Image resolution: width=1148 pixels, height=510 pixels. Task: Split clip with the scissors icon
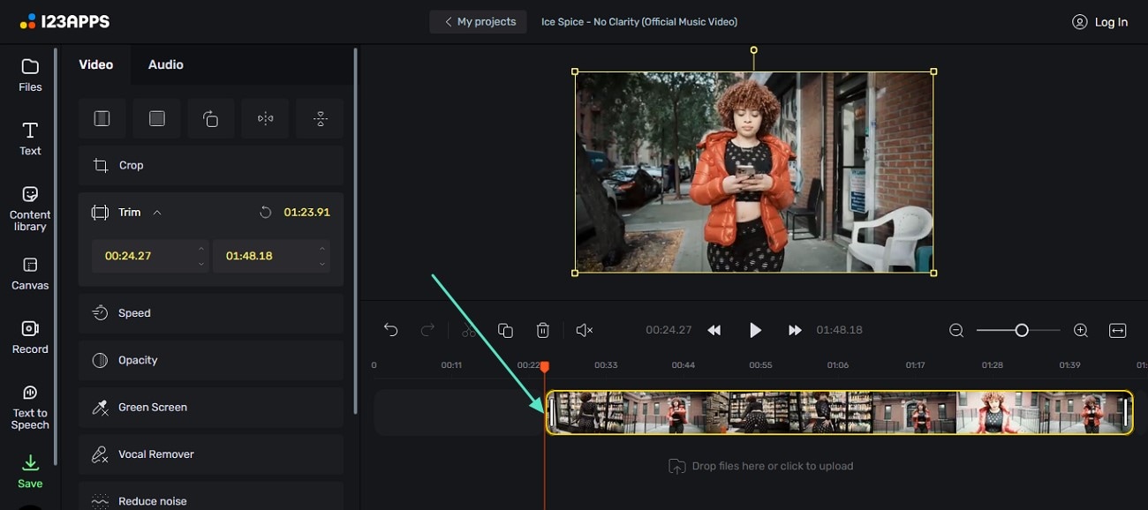click(x=469, y=330)
